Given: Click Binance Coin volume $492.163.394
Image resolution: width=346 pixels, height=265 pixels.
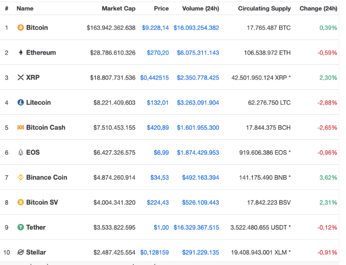Looking at the screenshot, I should [x=201, y=178].
